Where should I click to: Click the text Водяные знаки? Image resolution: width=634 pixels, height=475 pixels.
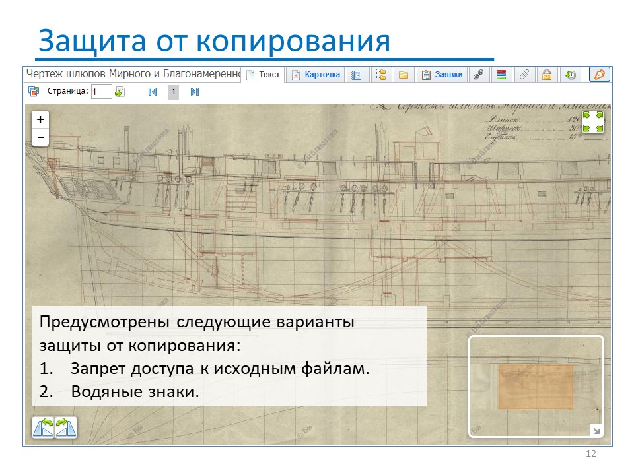point(135,392)
